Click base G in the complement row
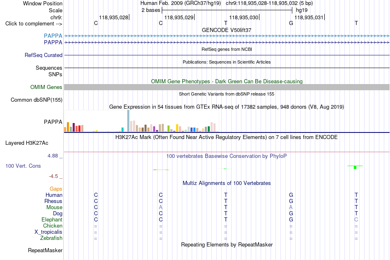The width and height of the screenshot is (390, 260). 291,23
